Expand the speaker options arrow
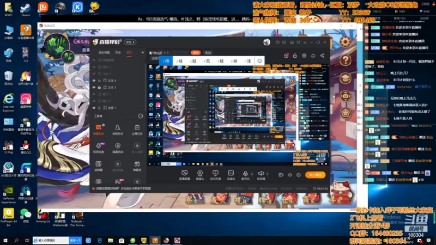The height and width of the screenshot is (245, 436). (x=268, y=174)
